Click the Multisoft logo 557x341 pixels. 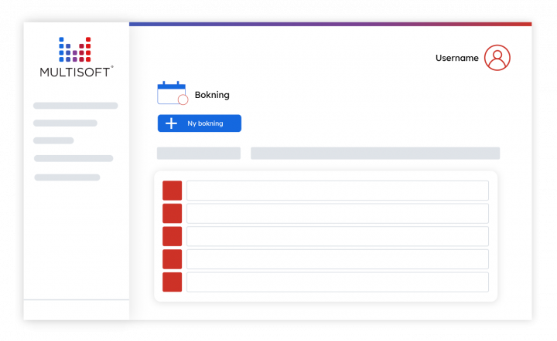76,57
